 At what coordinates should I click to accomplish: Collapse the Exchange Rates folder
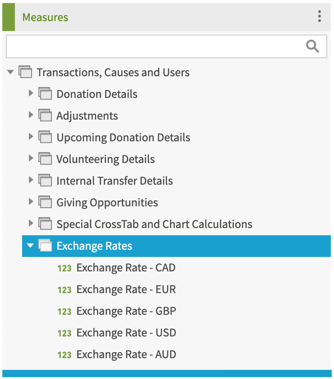point(30,246)
